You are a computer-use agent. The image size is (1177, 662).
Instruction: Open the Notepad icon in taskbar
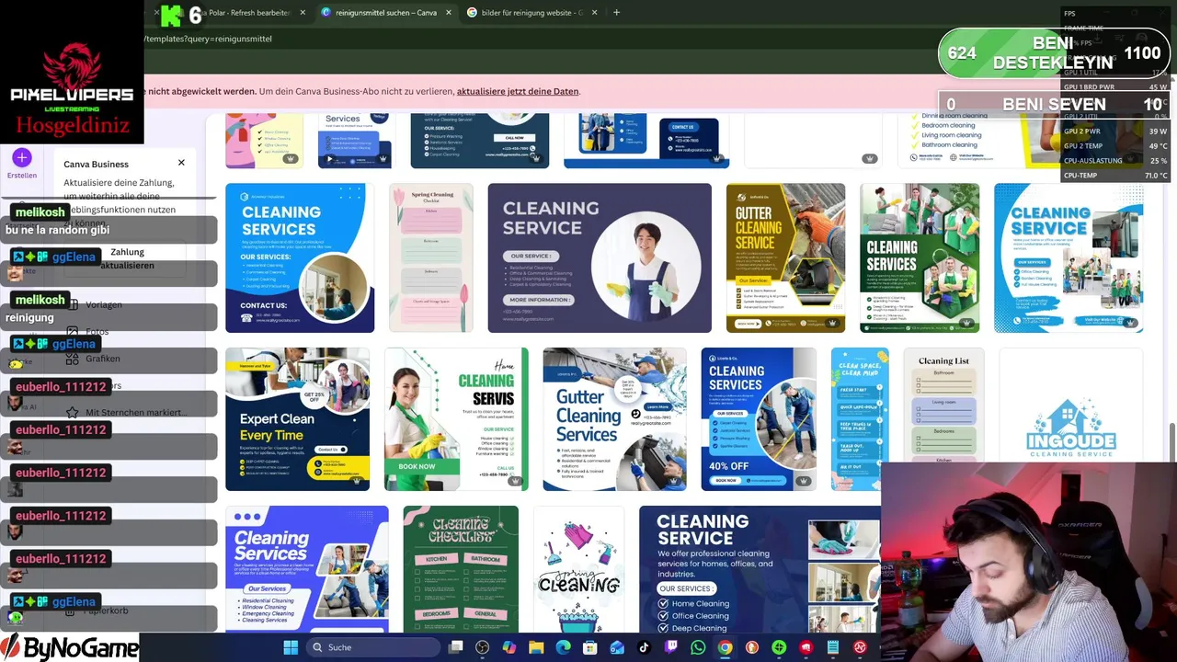833,647
